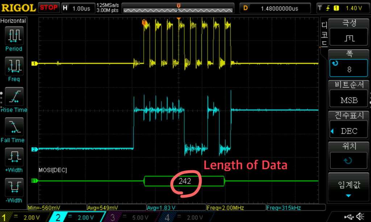Toggle channel 2 at 2.00 V
This screenshot has width=371, height=222.
tap(77, 217)
